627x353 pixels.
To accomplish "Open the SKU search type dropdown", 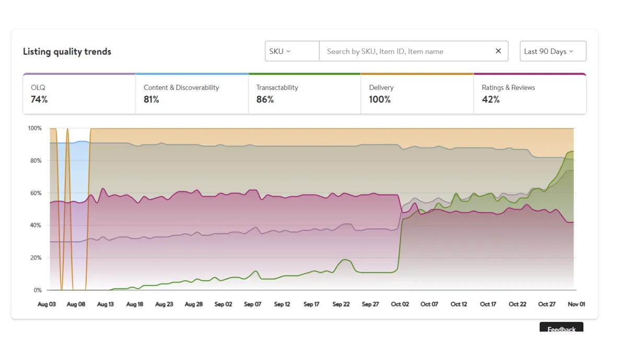I will [x=292, y=51].
